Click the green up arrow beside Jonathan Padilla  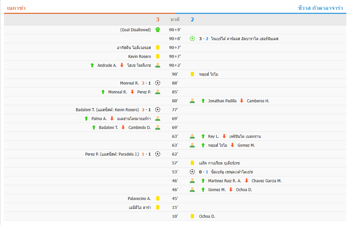pyautogui.click(x=203, y=101)
